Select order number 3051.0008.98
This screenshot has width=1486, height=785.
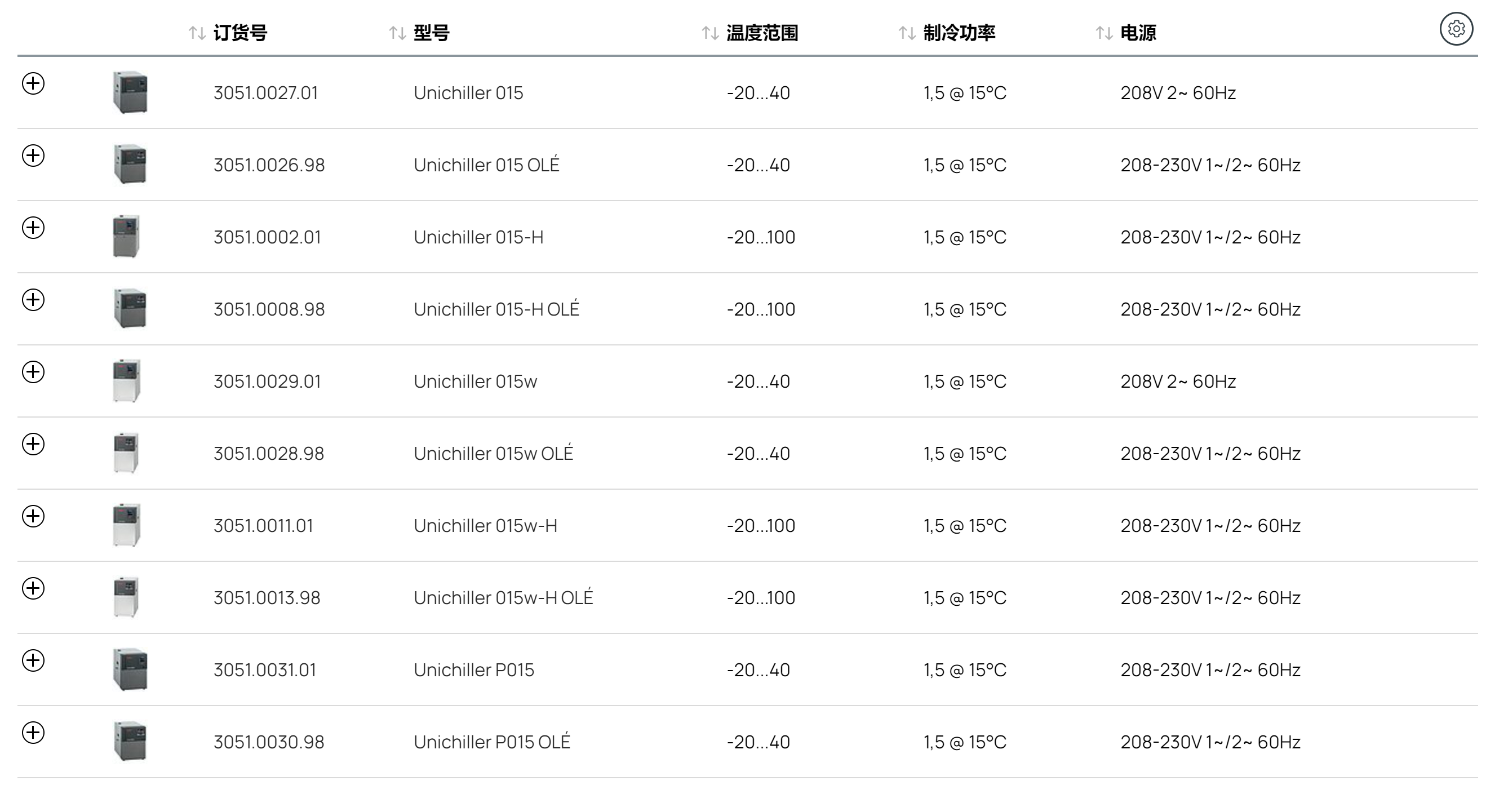coord(269,309)
